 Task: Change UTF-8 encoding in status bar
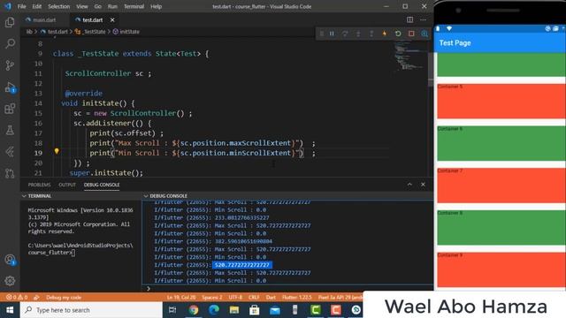click(235, 298)
